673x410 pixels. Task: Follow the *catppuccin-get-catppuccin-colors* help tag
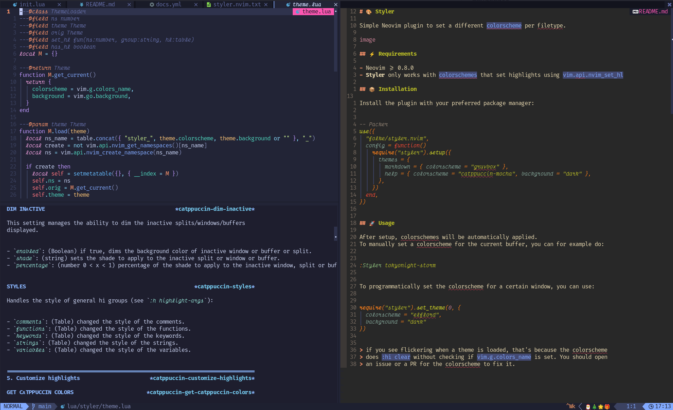[200, 392]
